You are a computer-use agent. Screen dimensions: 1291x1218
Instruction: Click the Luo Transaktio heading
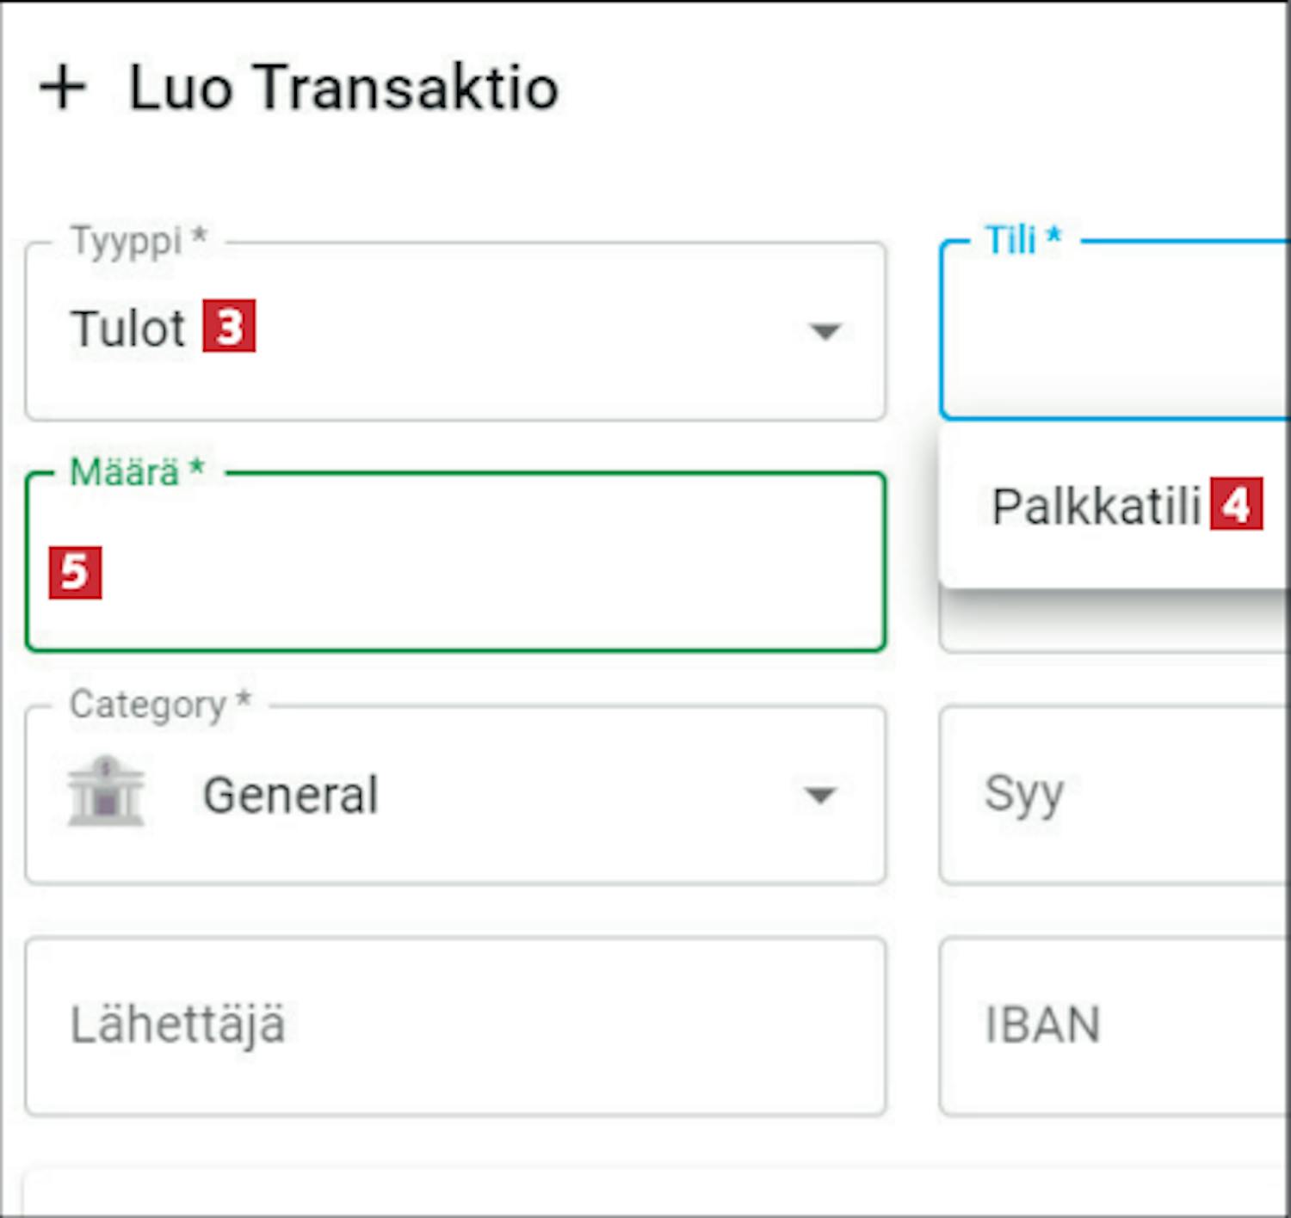click(x=343, y=89)
